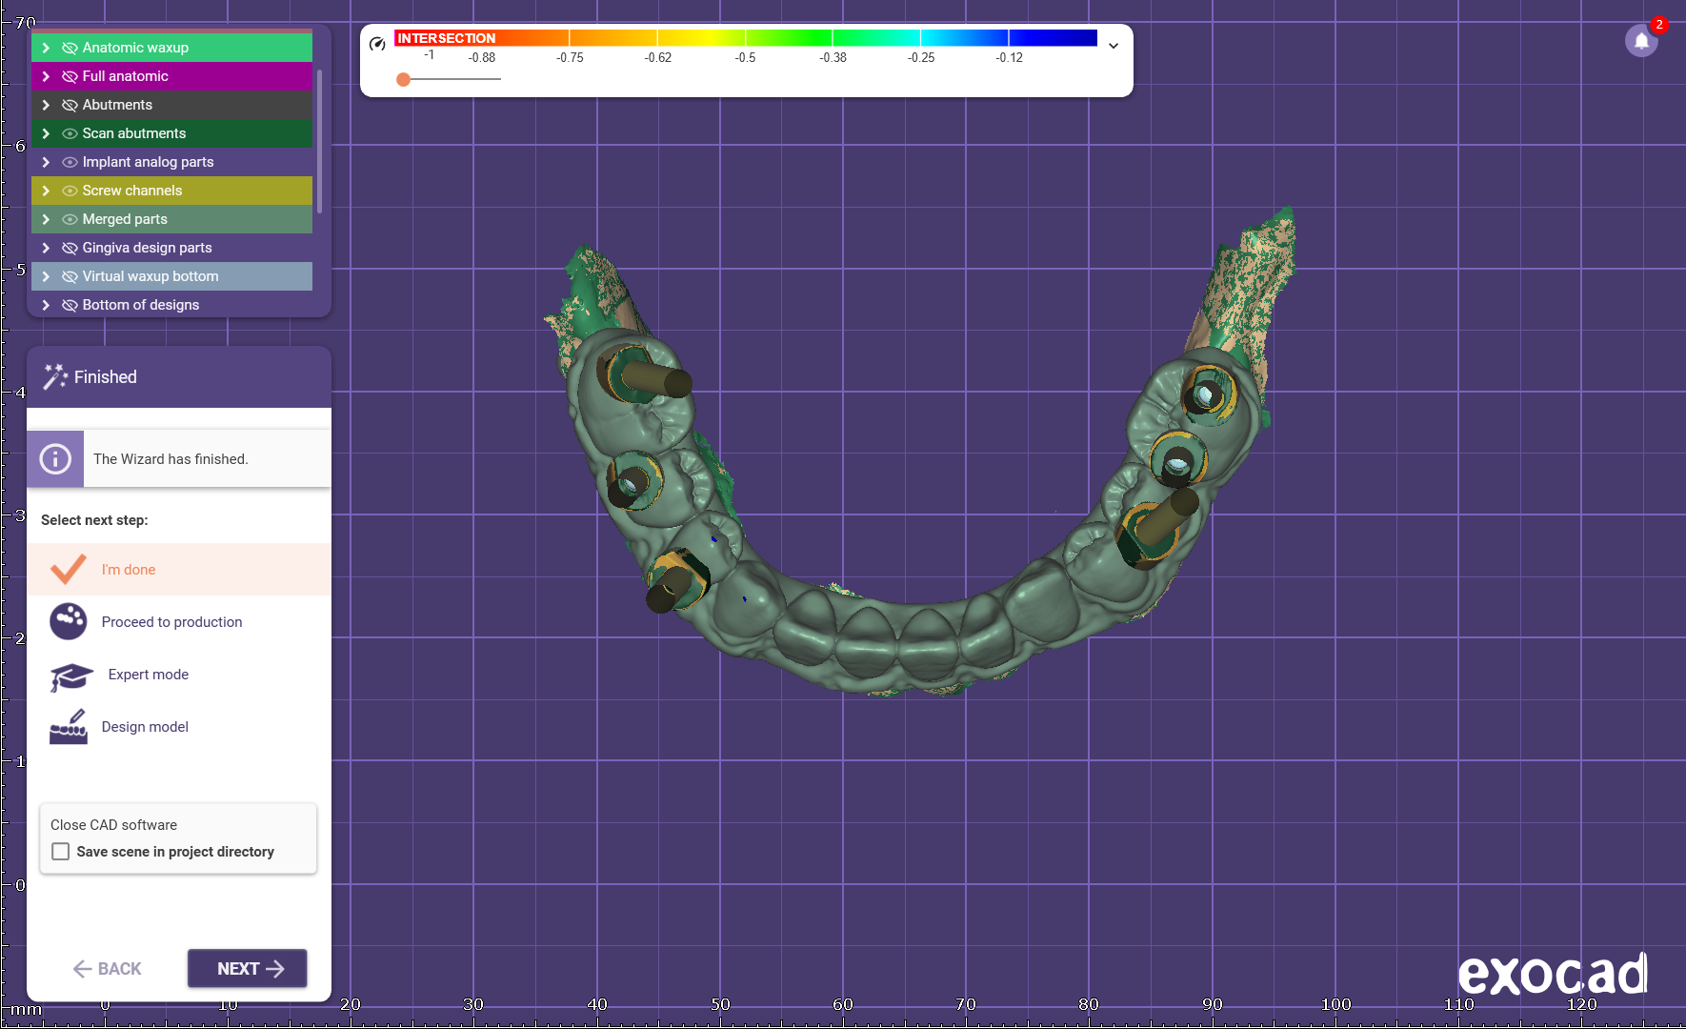Go back with the BACK button

107,969
